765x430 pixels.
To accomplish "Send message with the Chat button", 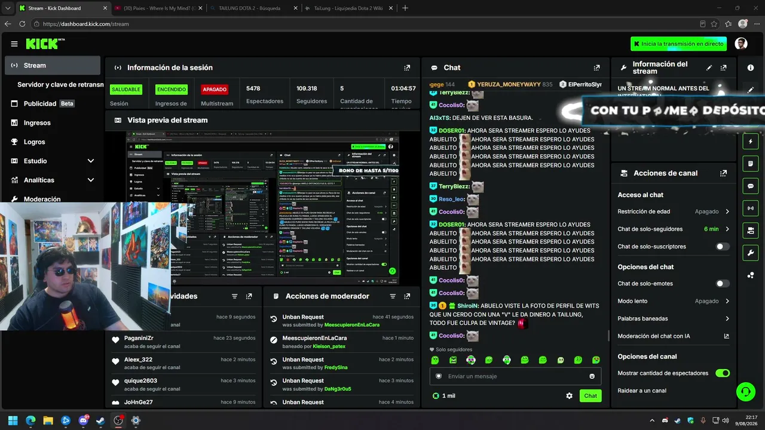I will point(590,396).
